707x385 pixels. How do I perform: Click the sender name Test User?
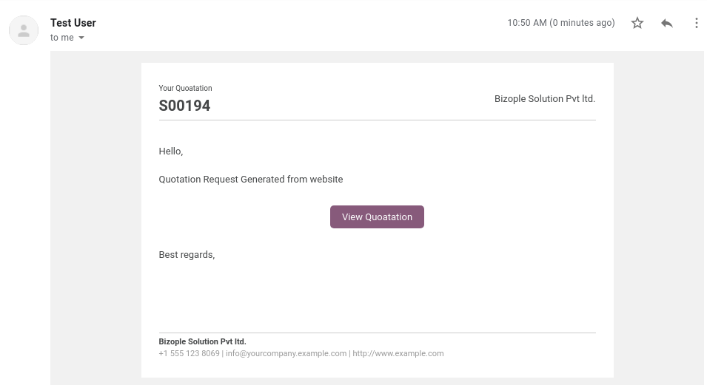(x=73, y=23)
